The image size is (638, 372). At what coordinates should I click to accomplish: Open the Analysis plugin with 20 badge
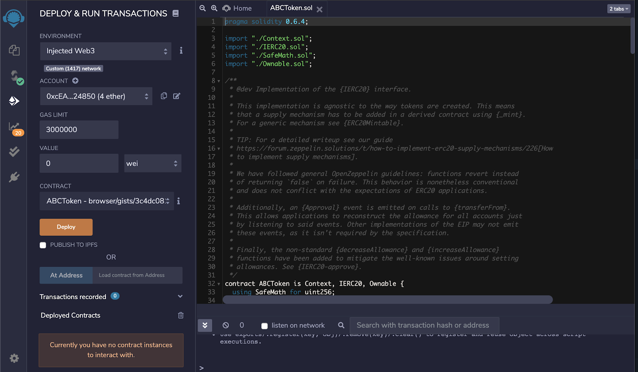(15, 127)
